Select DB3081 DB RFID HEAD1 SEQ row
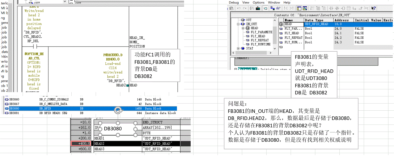 tap(91, 113)
